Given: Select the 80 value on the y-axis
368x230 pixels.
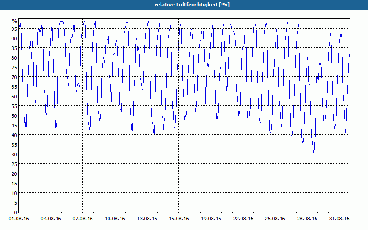Looking at the screenshot, I should (15, 58).
